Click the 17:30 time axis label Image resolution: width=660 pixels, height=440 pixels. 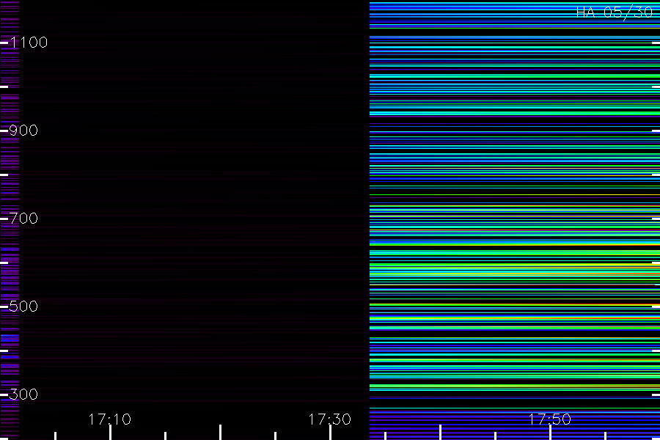[329, 419]
